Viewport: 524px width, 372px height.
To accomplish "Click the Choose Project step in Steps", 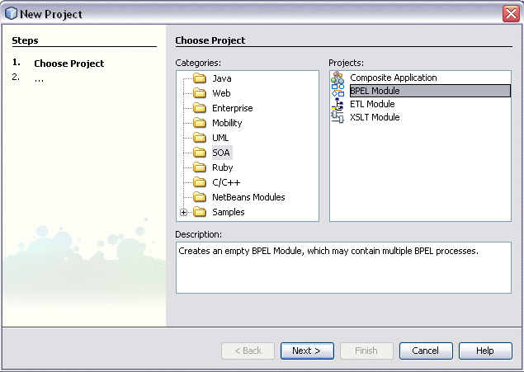I will click(x=69, y=64).
